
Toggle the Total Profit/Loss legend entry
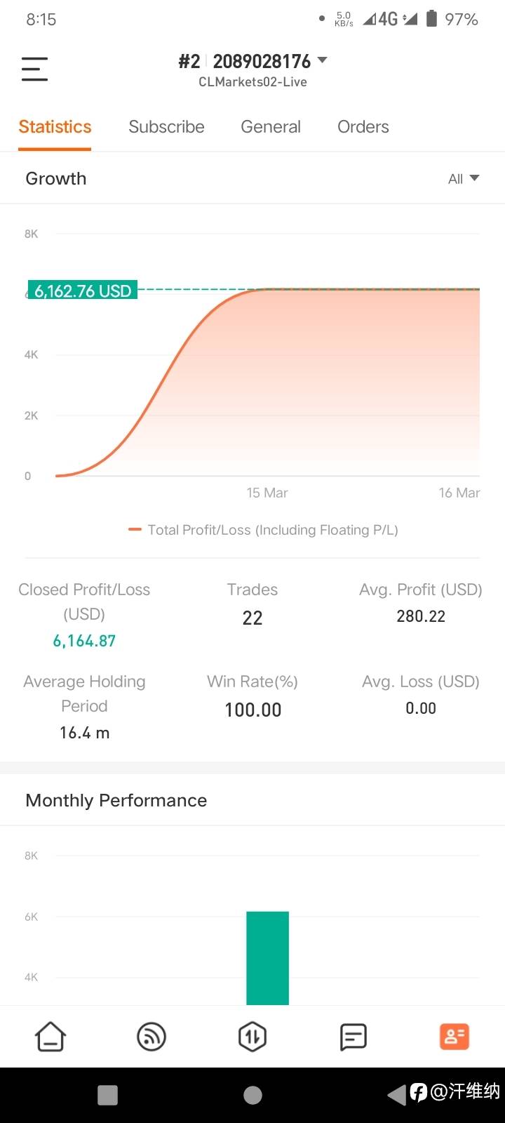[x=264, y=530]
